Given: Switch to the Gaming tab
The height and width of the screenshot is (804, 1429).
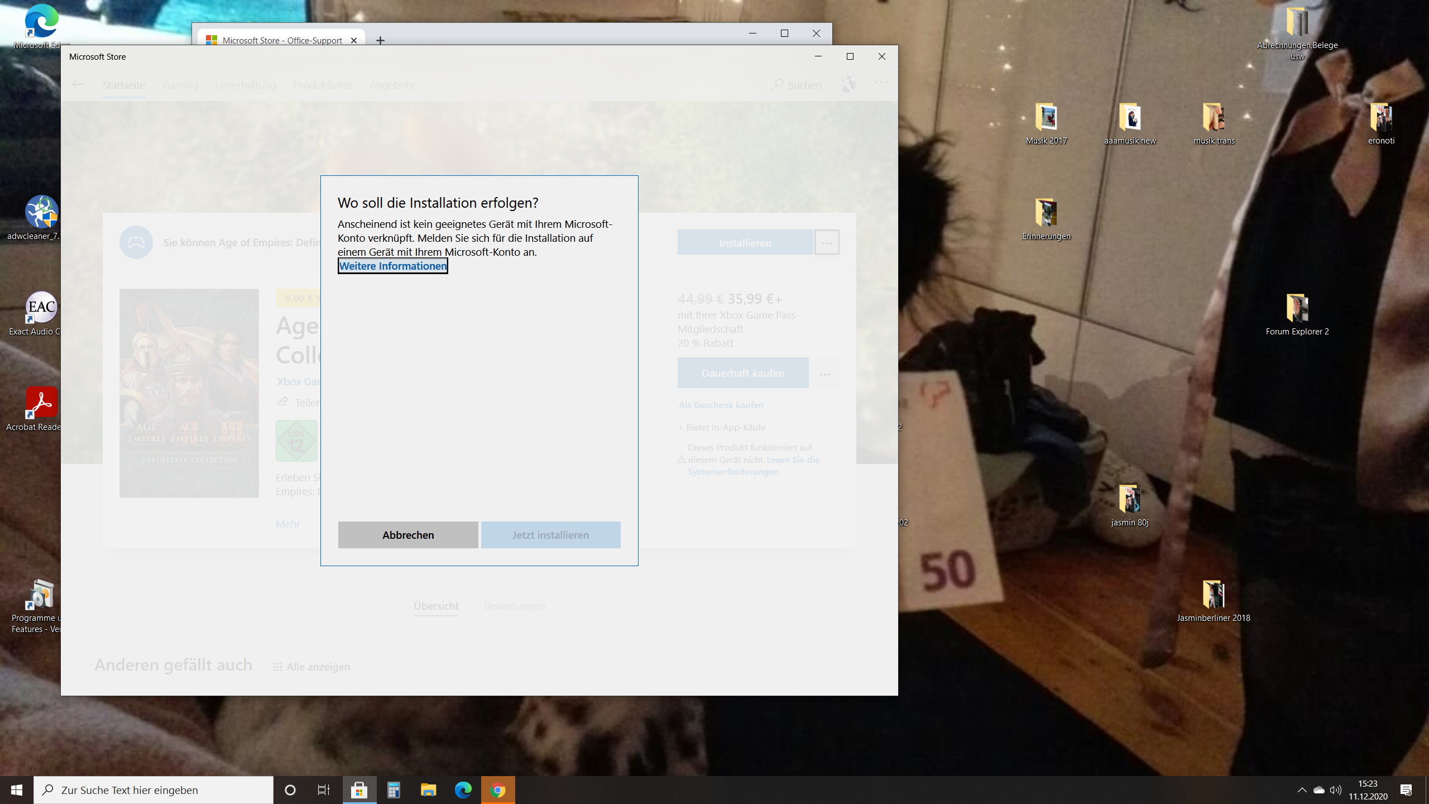Looking at the screenshot, I should [x=180, y=85].
